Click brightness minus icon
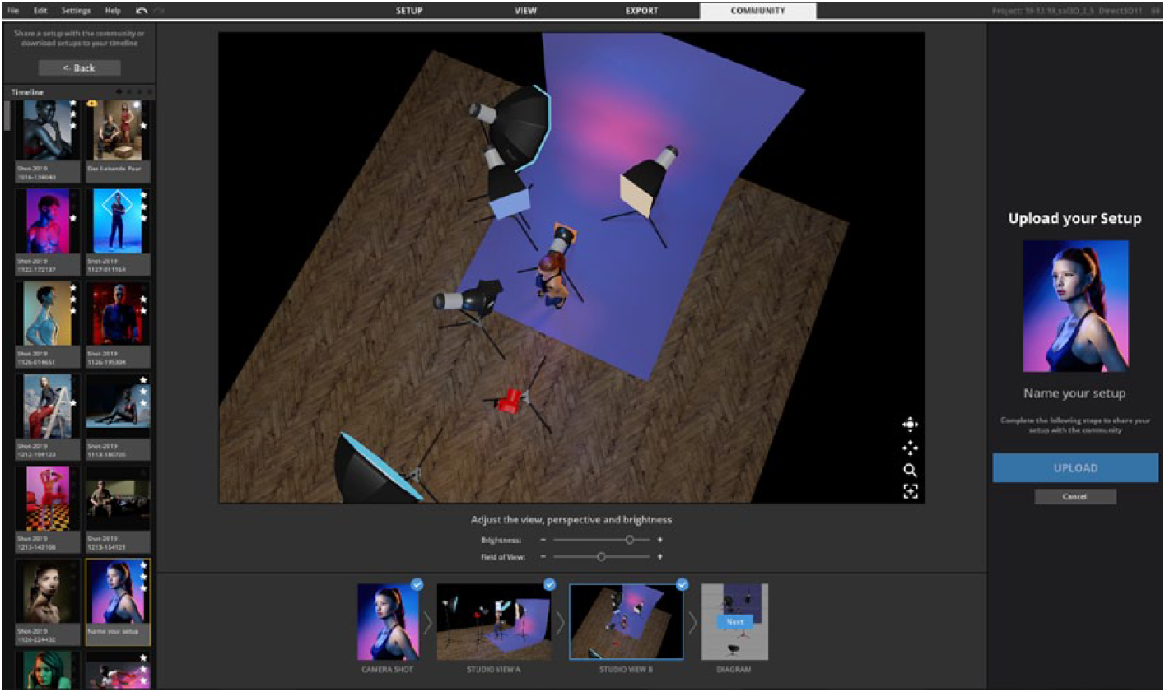1165x692 pixels. click(543, 541)
